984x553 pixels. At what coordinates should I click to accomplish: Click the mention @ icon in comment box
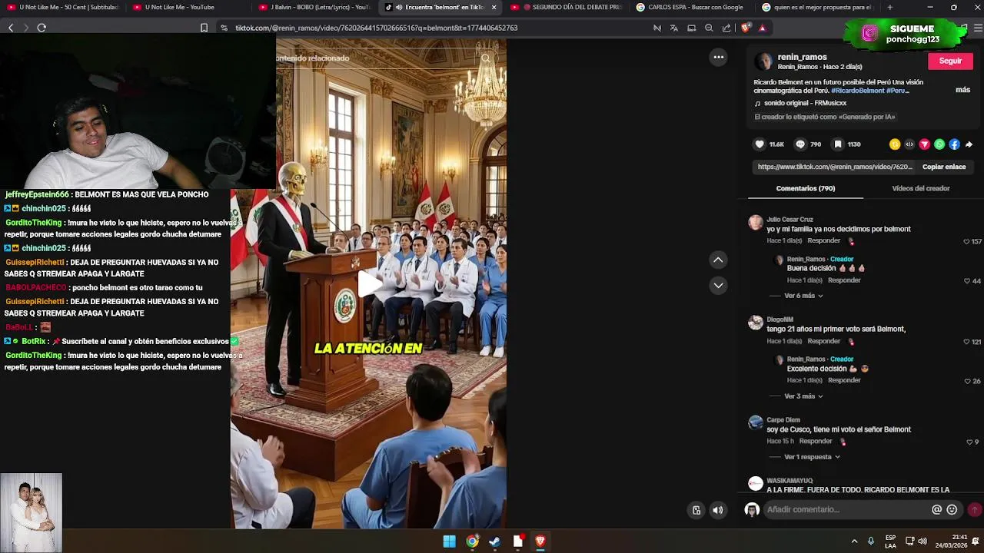936,509
